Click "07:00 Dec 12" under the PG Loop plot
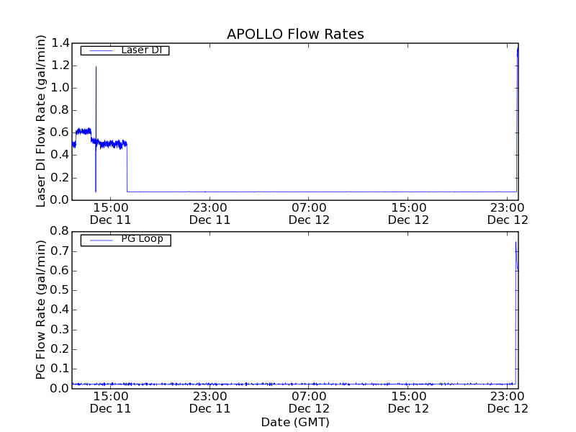Image resolution: width=576 pixels, height=432 pixels. pyautogui.click(x=309, y=402)
